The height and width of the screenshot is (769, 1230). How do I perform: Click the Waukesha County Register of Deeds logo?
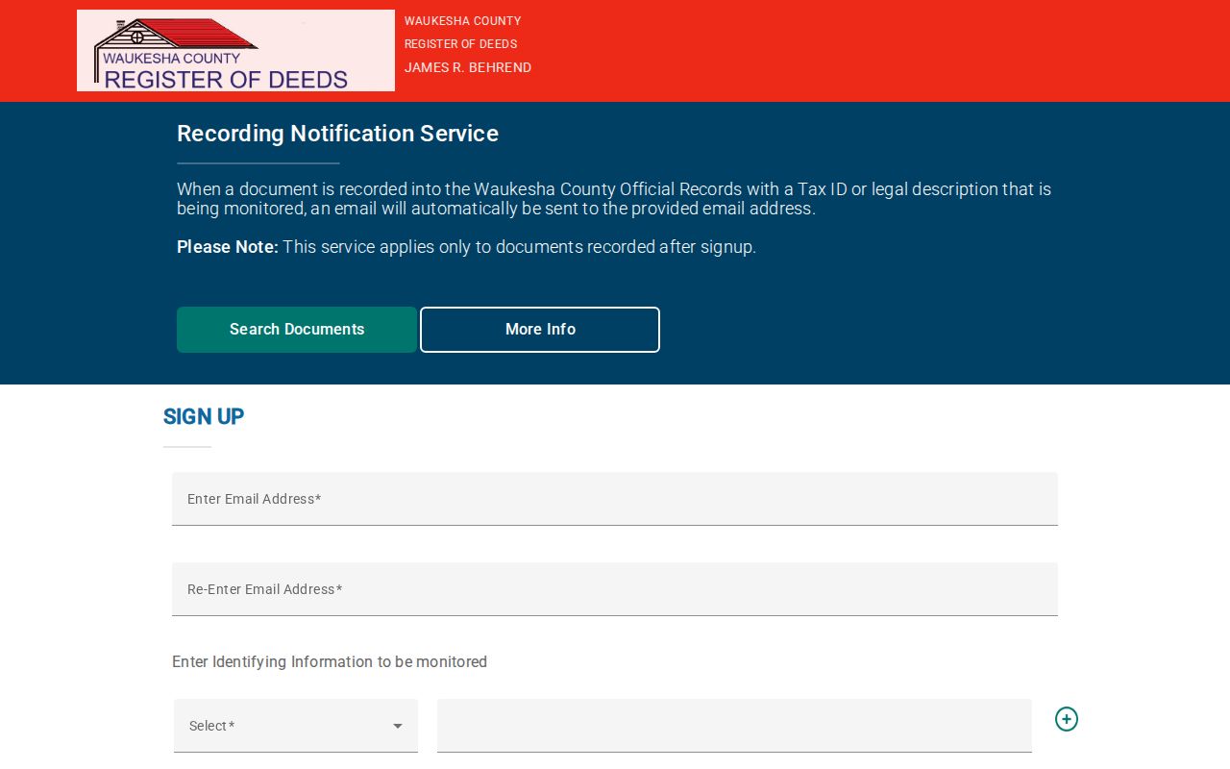(235, 51)
